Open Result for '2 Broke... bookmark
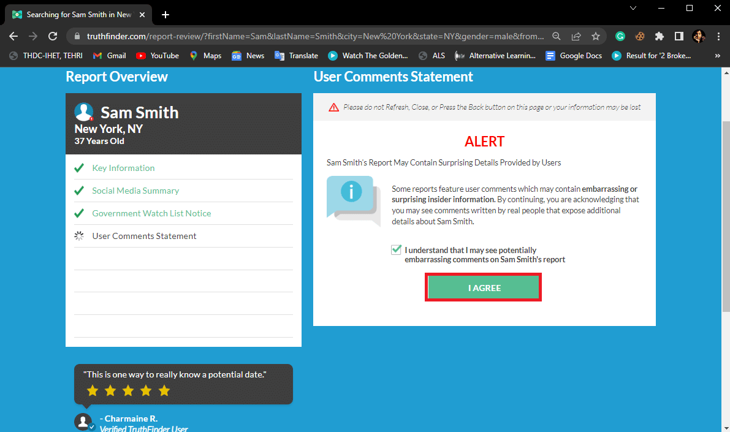The image size is (730, 432). point(652,56)
